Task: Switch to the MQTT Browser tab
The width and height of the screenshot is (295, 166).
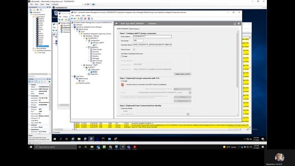Action: (x=134, y=29)
